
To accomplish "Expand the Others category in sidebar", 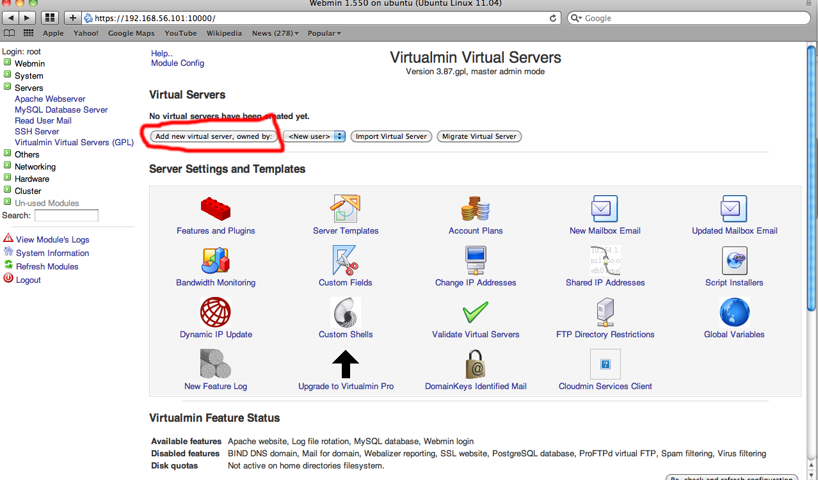I will coord(8,154).
